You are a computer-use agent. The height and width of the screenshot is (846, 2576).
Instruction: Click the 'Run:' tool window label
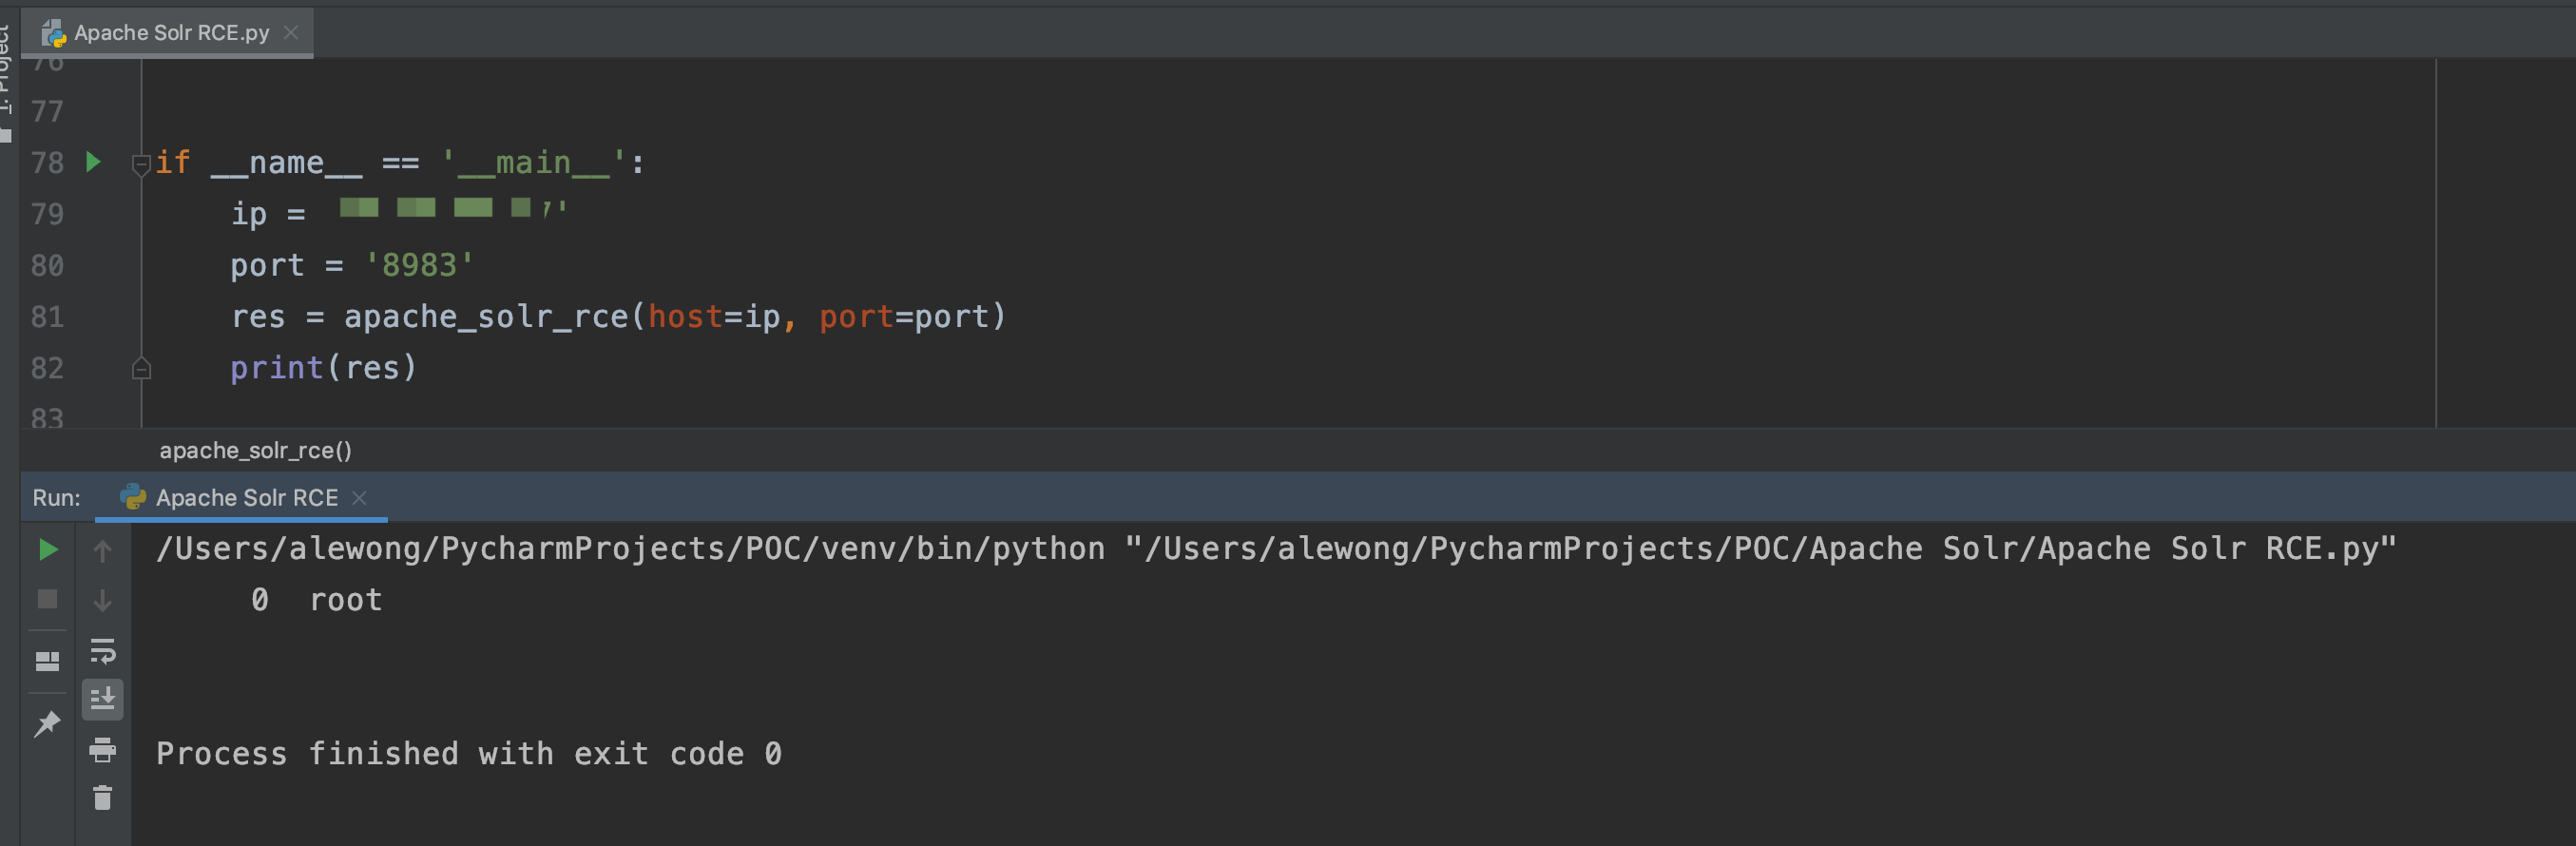coord(56,498)
